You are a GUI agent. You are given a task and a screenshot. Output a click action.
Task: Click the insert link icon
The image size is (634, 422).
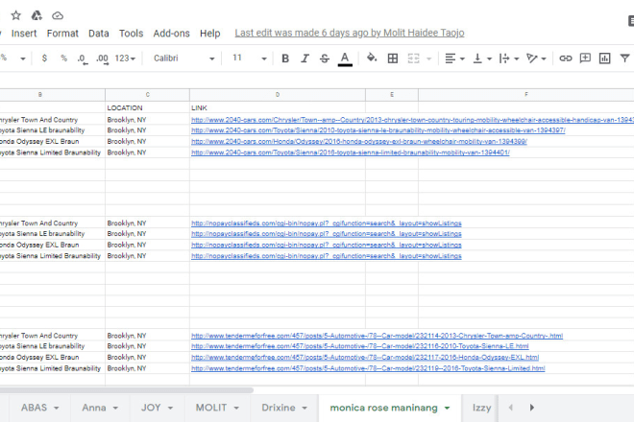click(x=566, y=59)
